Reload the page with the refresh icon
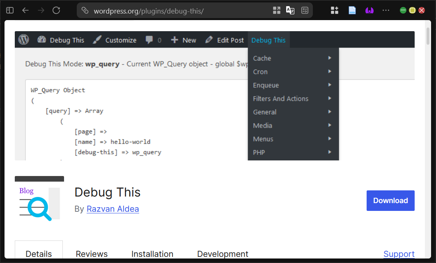 coord(56,11)
